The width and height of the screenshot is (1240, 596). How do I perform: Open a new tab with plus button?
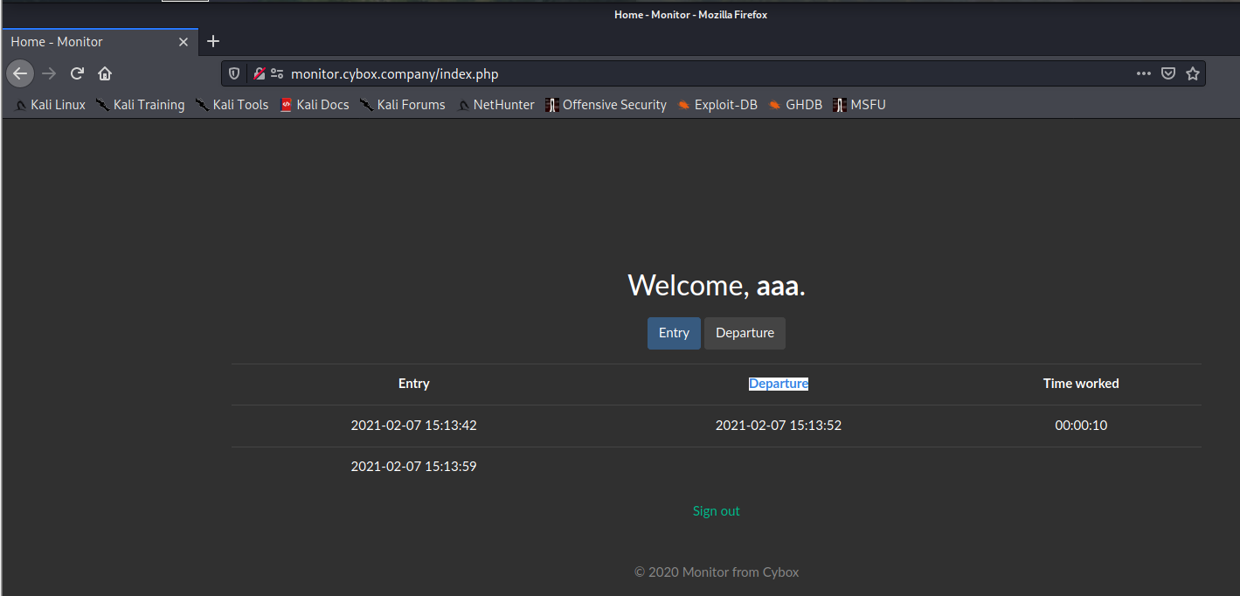[x=213, y=41]
